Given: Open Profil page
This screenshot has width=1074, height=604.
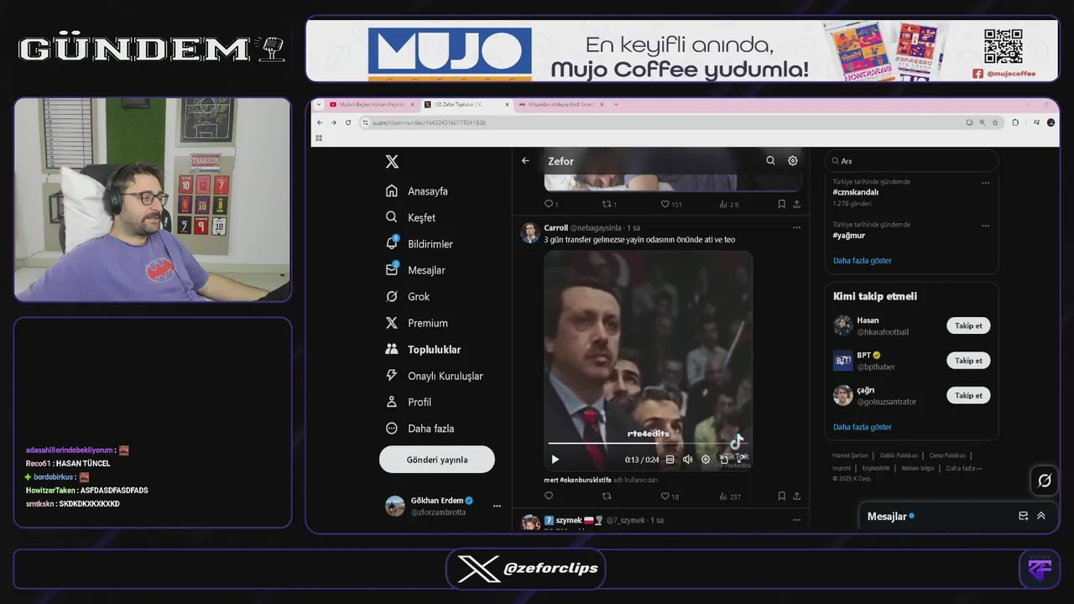Looking at the screenshot, I should [x=409, y=402].
